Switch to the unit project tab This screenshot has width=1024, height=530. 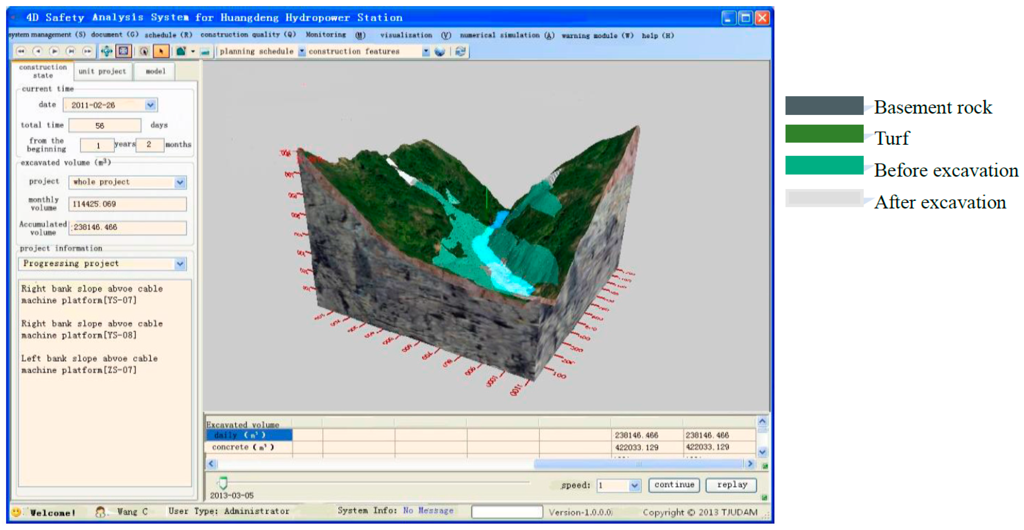point(102,72)
